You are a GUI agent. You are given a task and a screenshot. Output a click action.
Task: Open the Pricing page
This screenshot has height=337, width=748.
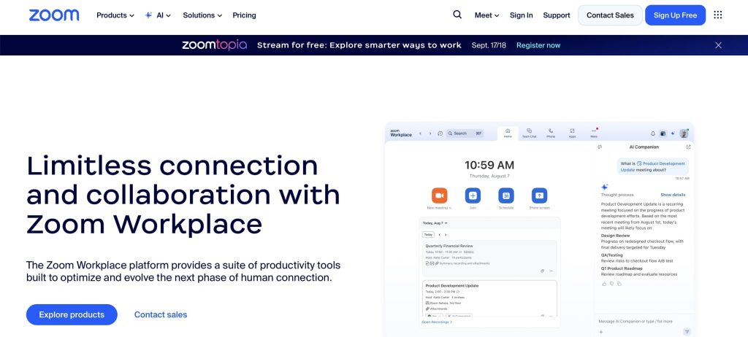click(x=244, y=15)
